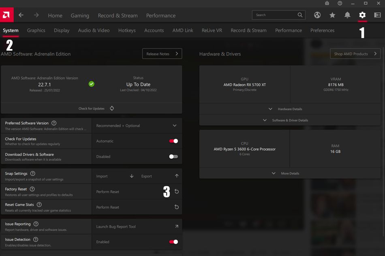This screenshot has width=385, height=256.
Task: Click the RAM 16 GB value
Action: (x=335, y=151)
